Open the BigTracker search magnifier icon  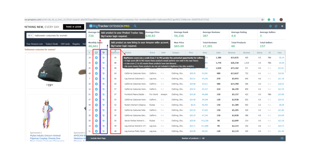135,26
